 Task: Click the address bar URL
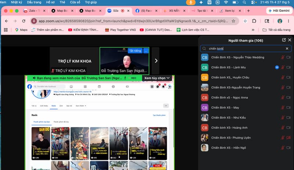tap(133, 21)
